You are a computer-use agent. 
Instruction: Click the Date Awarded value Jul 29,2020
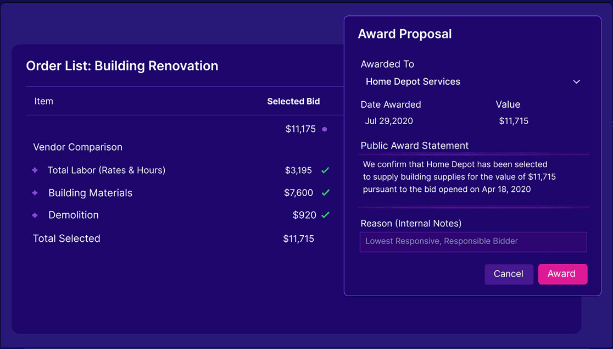point(389,120)
